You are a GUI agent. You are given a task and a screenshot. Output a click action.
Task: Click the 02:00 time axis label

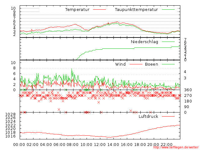pos(32,145)
